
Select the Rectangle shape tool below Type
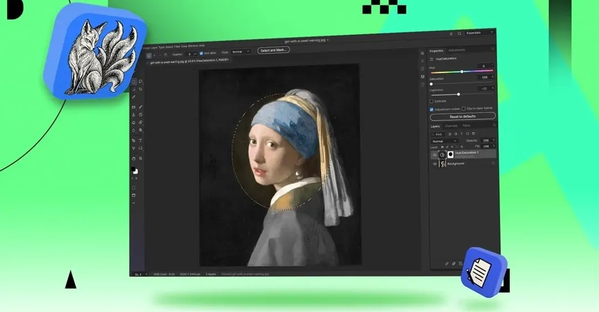tap(140, 148)
